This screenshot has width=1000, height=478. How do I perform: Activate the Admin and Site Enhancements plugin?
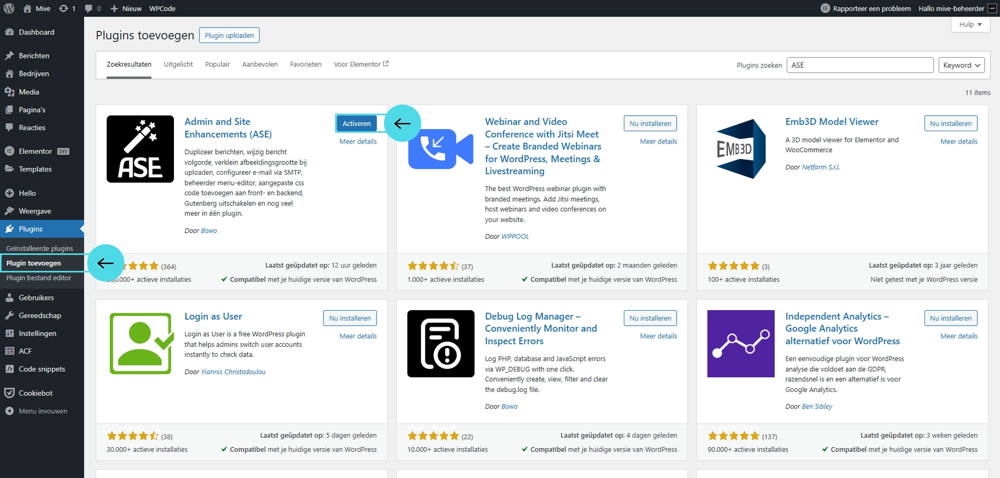point(356,123)
